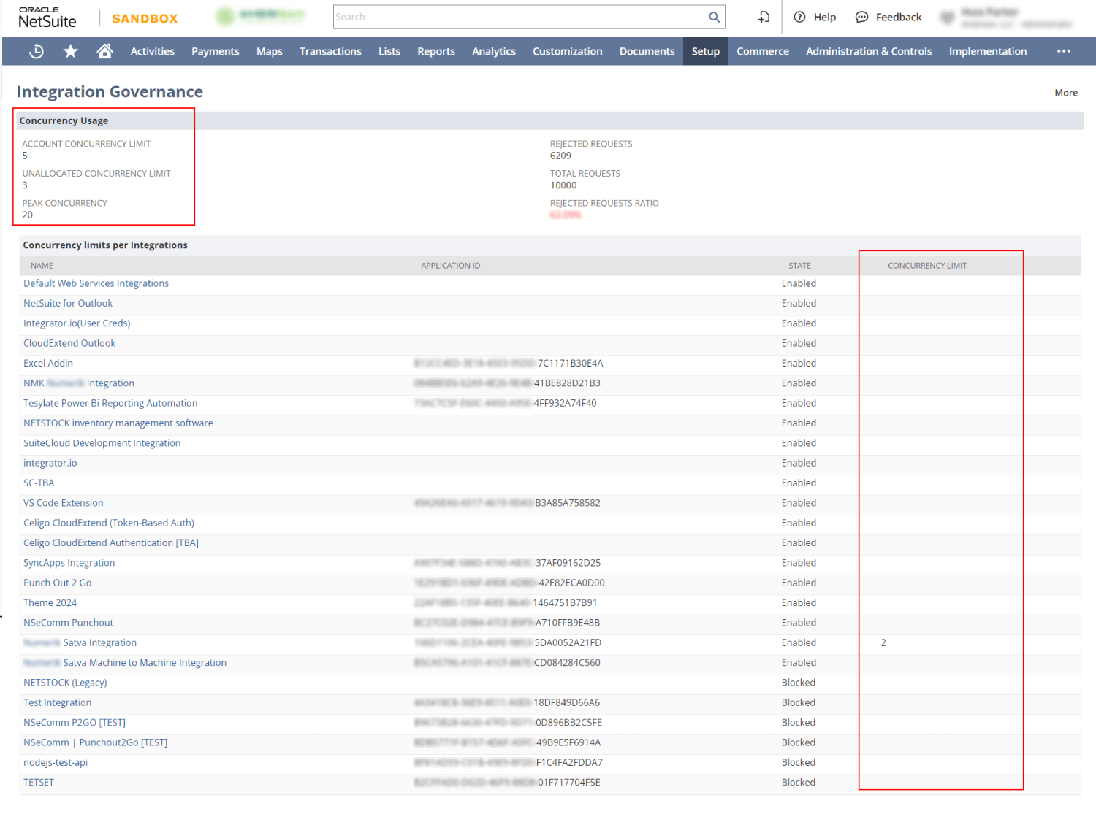Click inside the global Search field
The height and width of the screenshot is (825, 1096).
[x=520, y=17]
